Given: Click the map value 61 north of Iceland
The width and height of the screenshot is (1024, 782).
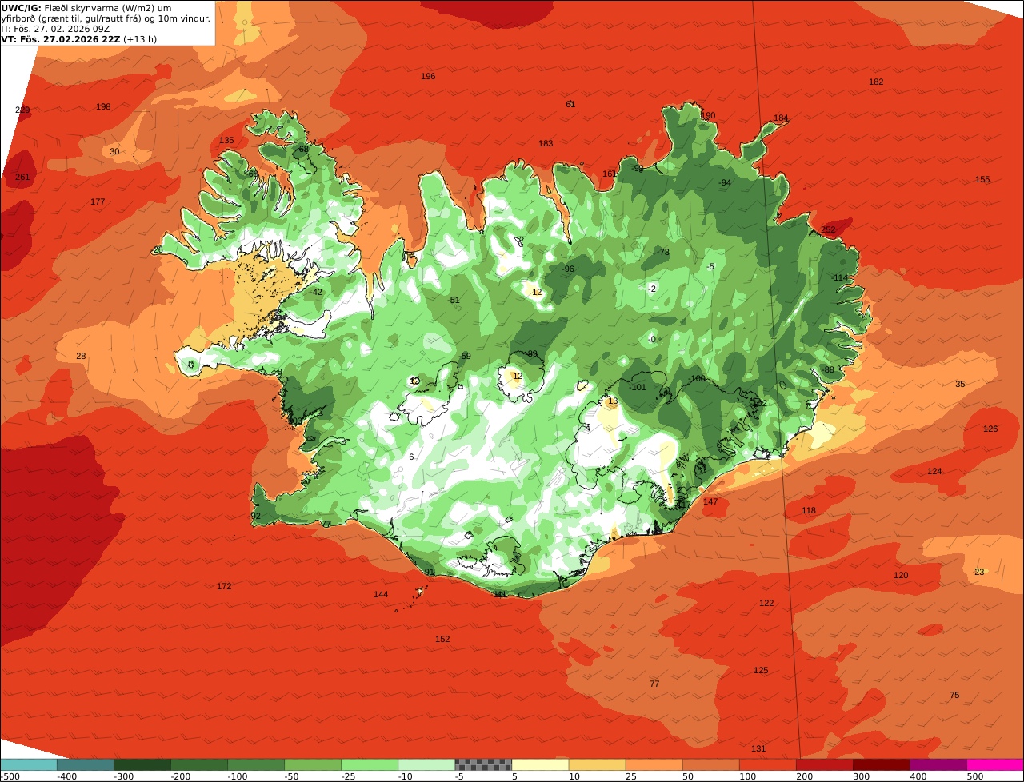Looking at the screenshot, I should tap(570, 104).
